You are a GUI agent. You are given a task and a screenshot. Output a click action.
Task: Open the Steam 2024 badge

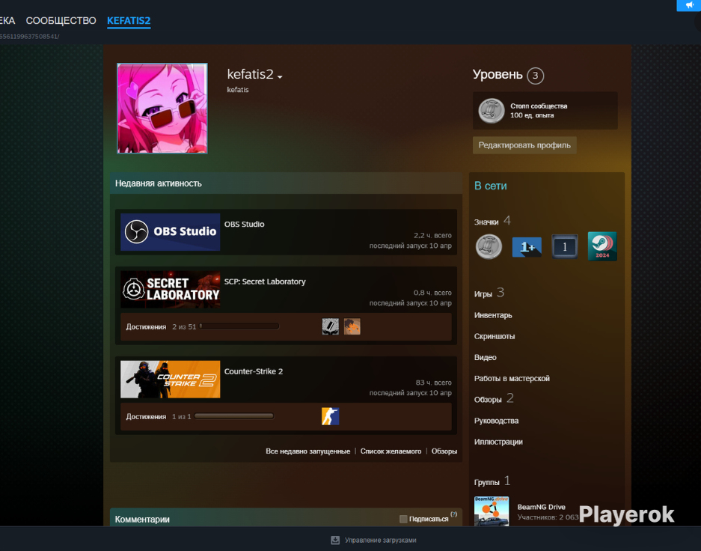coord(602,246)
